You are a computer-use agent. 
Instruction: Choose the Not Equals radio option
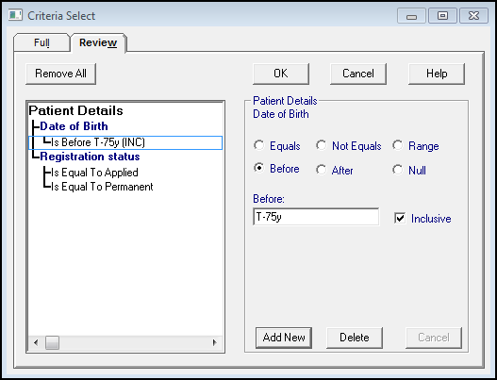321,145
